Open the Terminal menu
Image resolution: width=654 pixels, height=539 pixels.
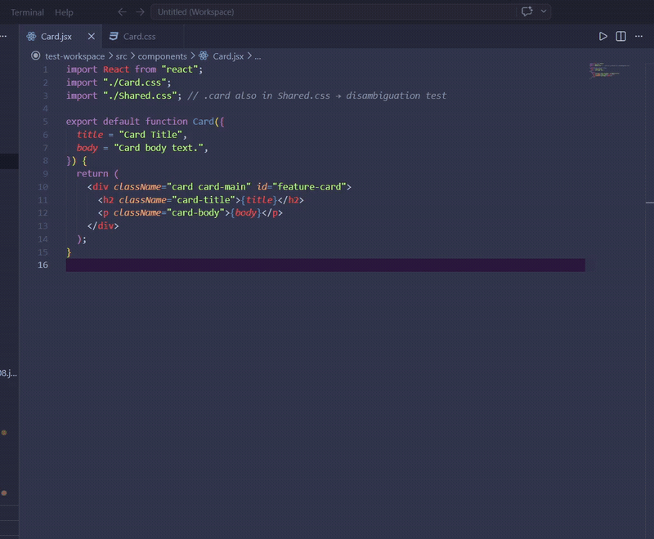coord(27,12)
